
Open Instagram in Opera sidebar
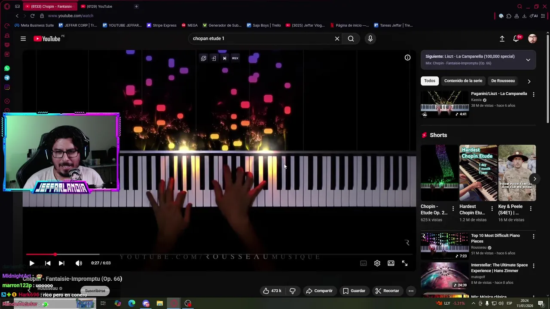[7, 87]
